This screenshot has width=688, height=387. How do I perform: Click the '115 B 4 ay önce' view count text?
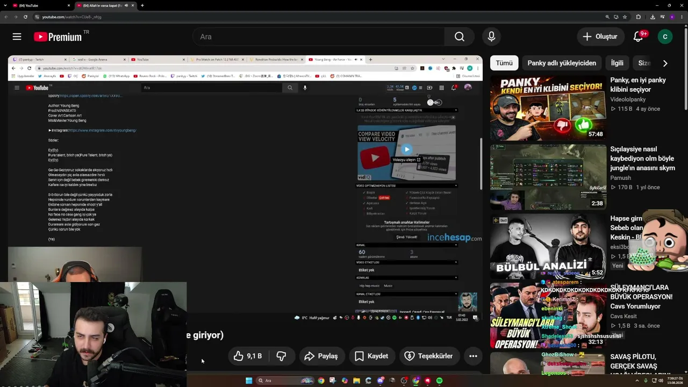[x=635, y=109]
